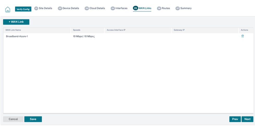Save the WAN link configuration
The width and height of the screenshot is (255, 126).
click(x=33, y=119)
